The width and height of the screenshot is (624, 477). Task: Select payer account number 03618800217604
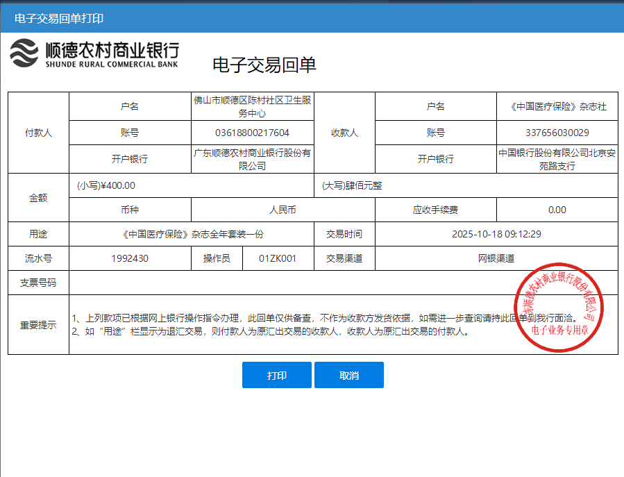pyautogui.click(x=252, y=133)
